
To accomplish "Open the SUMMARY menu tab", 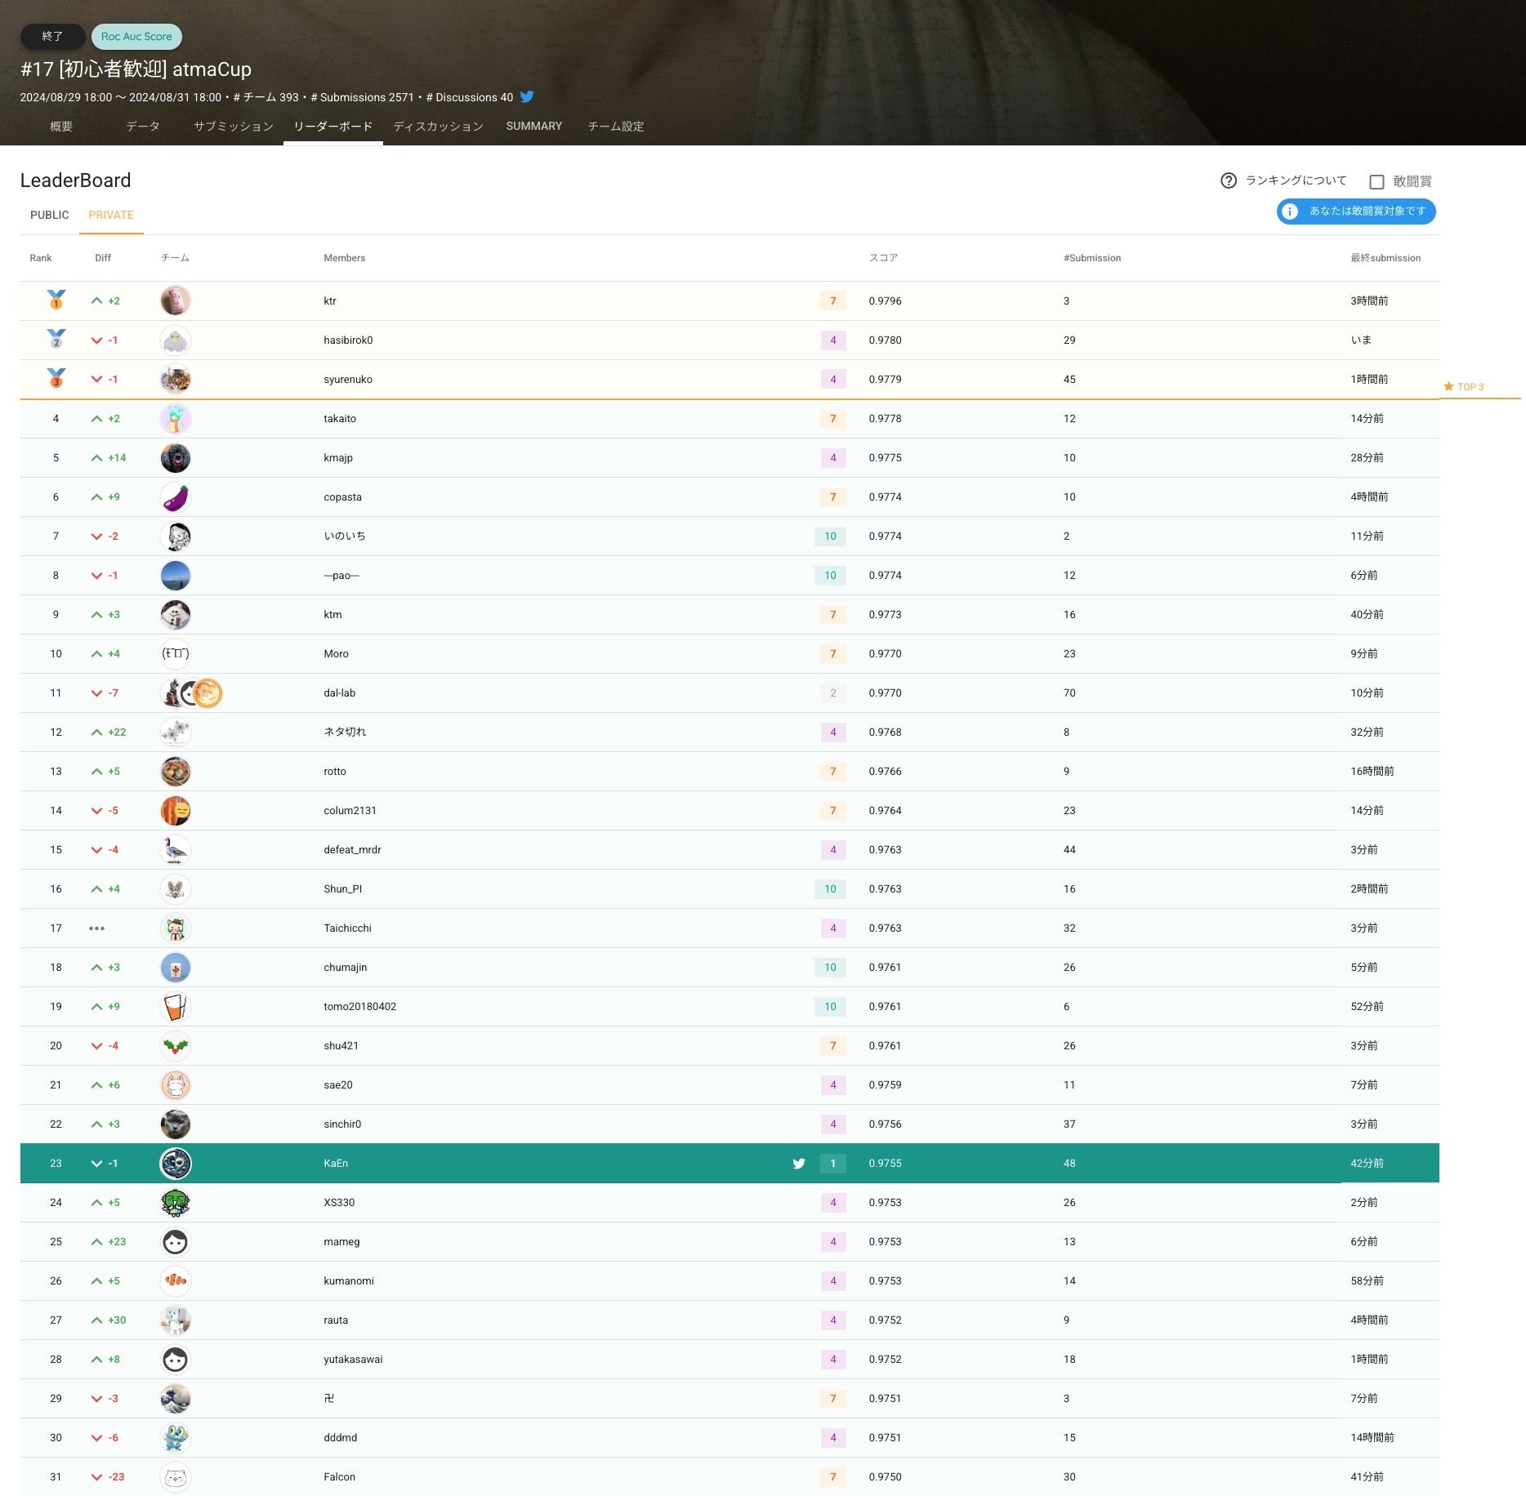I will click(533, 127).
